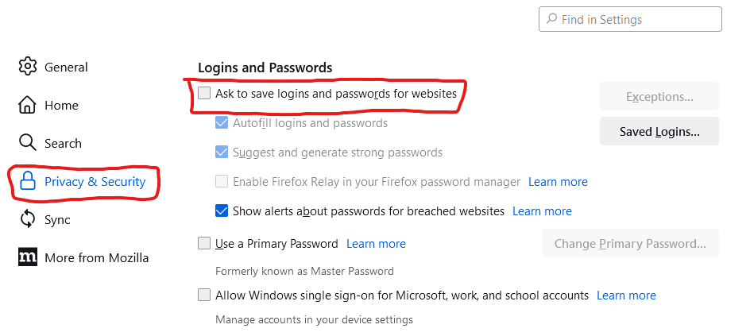Open the Saved Logins dialog

659,131
